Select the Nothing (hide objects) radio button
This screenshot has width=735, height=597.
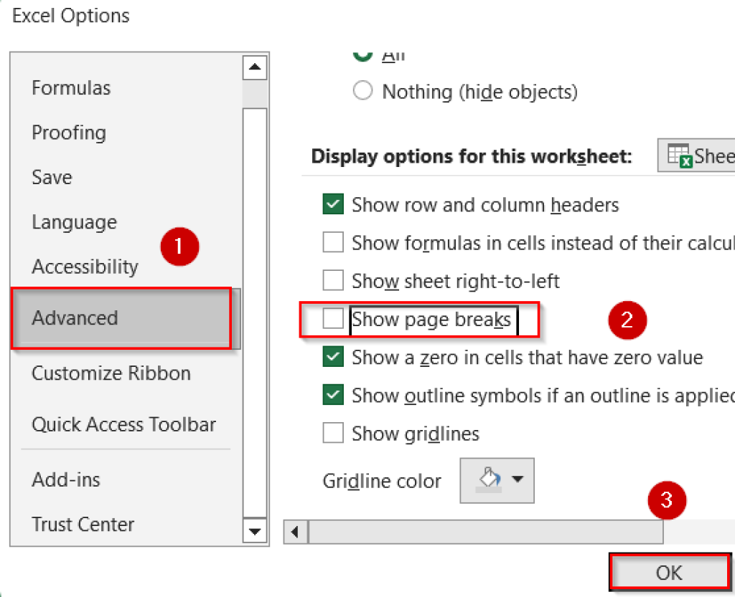point(363,90)
